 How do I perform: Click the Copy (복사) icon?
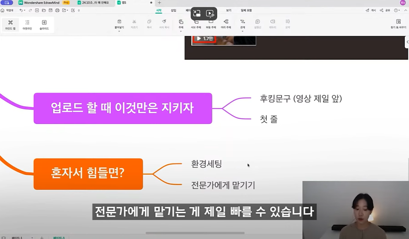149,22
